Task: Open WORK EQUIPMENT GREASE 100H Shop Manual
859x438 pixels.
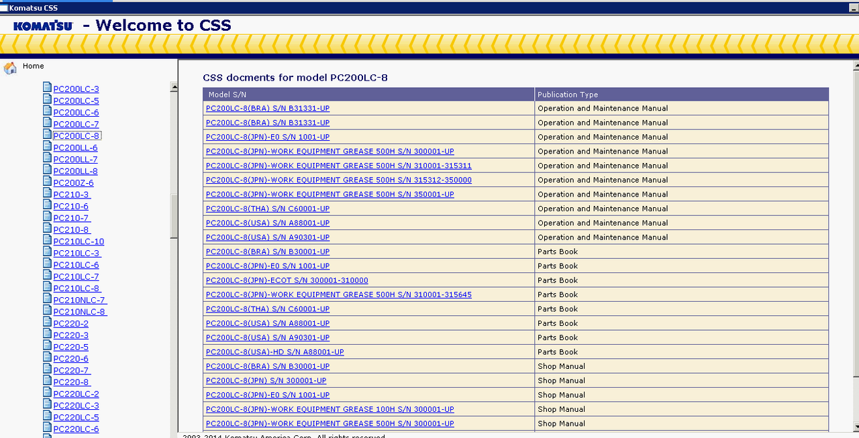Action: coord(330,409)
